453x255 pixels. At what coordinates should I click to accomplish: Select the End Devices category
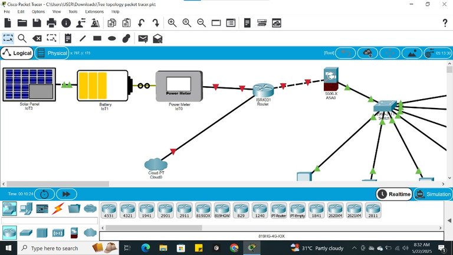26,209
